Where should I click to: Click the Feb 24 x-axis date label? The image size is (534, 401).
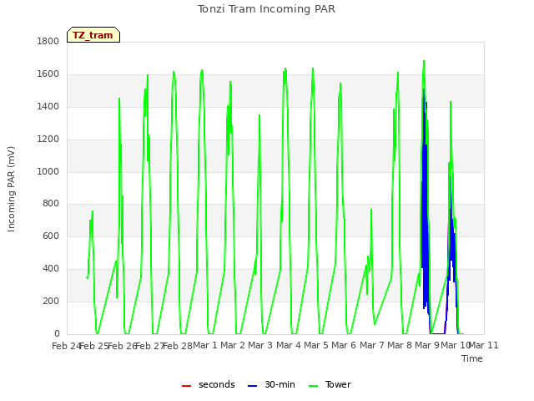(66, 346)
